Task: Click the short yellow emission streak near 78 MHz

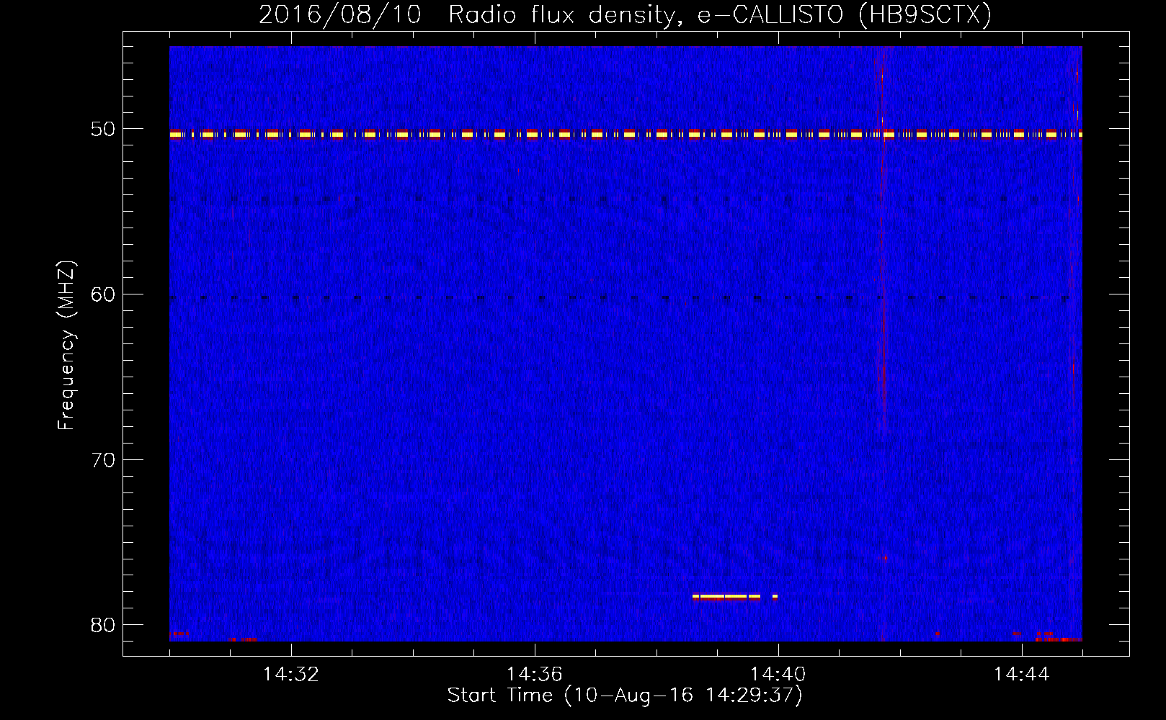Action: [x=735, y=596]
